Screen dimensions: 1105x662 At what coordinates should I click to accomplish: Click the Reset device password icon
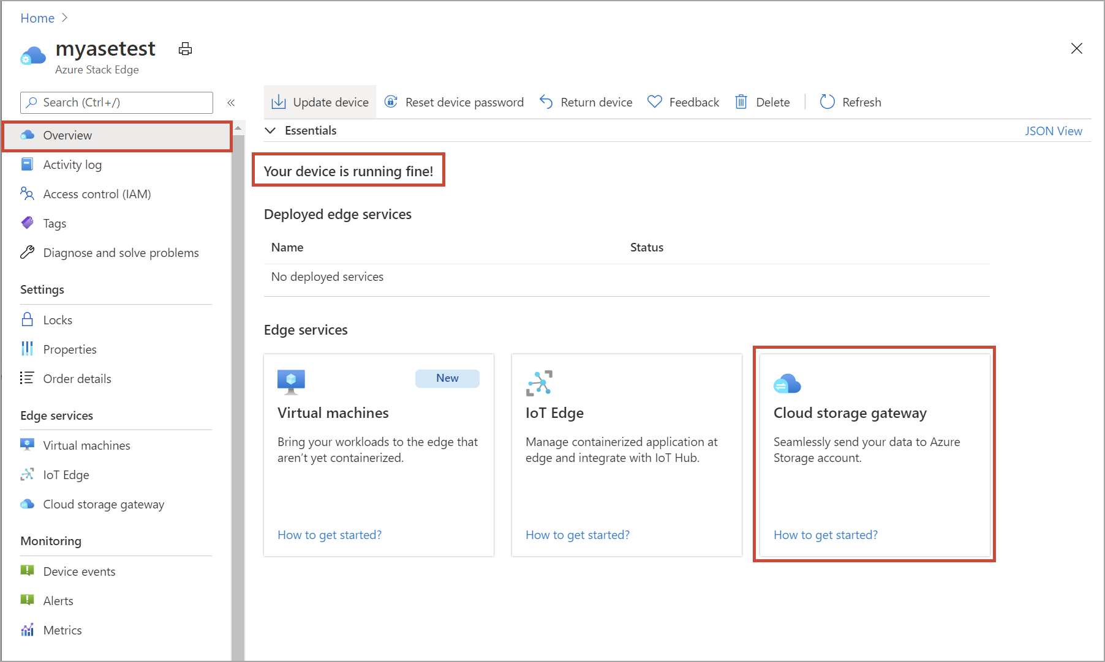point(391,102)
